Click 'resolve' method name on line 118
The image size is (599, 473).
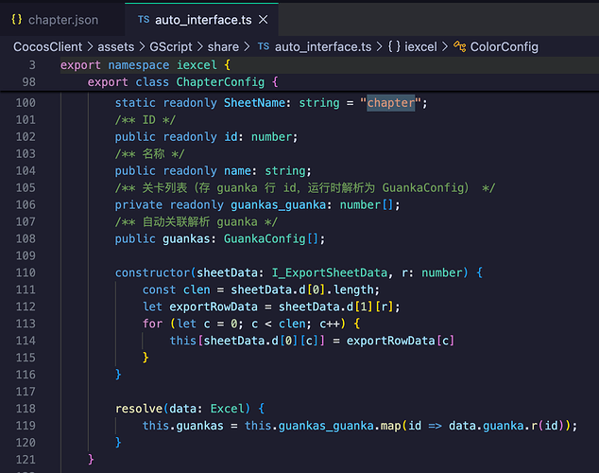tap(139, 409)
